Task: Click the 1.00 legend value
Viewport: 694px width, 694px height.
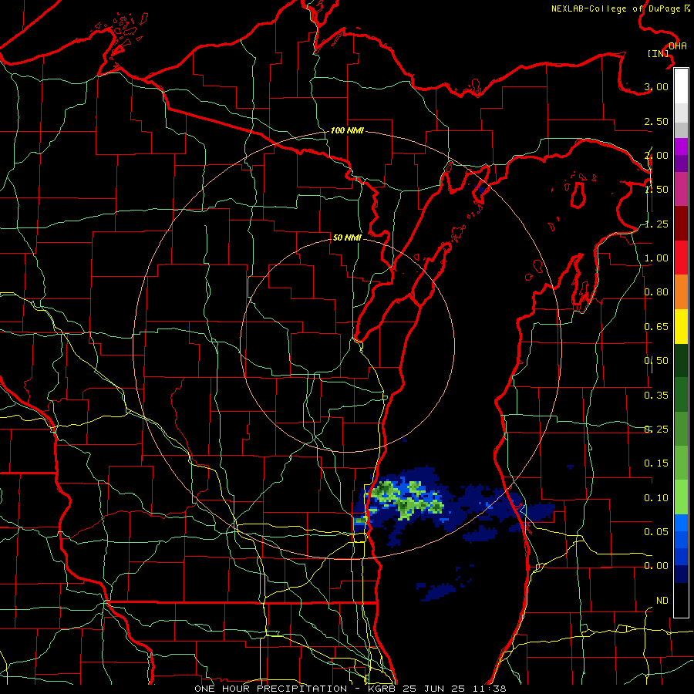Action: [x=656, y=258]
